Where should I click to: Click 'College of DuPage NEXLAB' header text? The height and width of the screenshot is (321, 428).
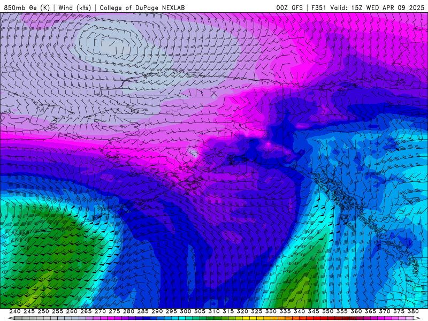coord(142,8)
